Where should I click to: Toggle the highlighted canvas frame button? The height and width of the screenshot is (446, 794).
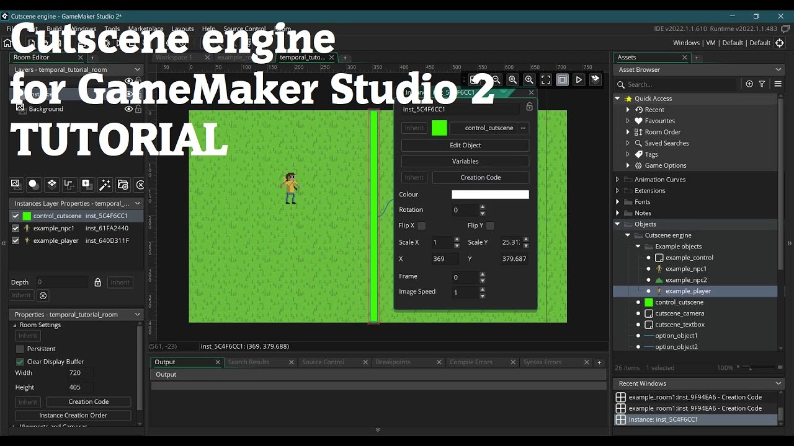(x=562, y=79)
